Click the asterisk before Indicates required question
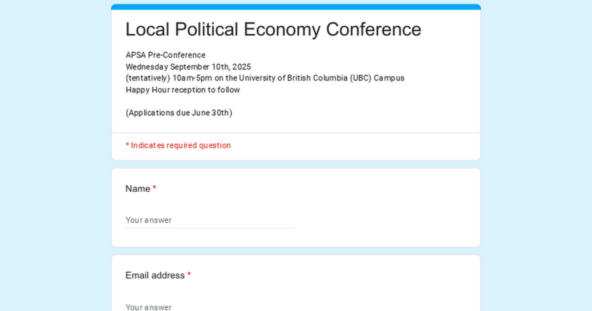The width and height of the screenshot is (592, 311). [127, 145]
